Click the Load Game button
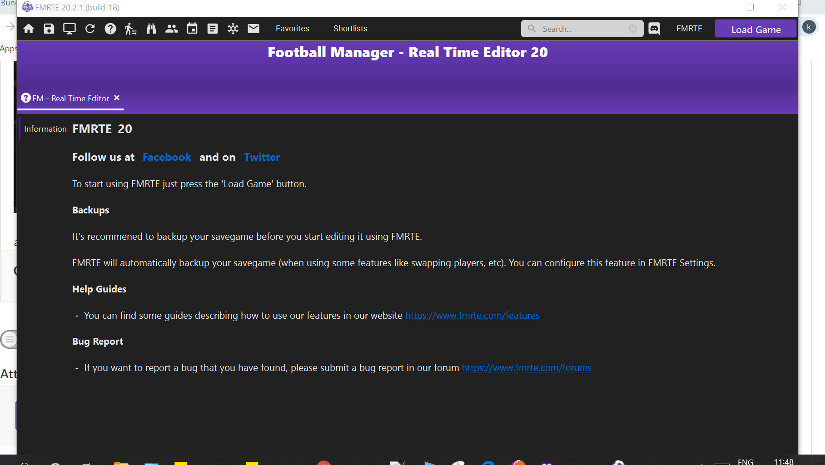This screenshot has height=465, width=825. 756,29
